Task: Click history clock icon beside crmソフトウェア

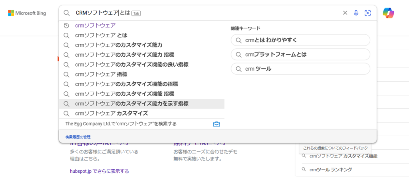Action: [x=67, y=26]
